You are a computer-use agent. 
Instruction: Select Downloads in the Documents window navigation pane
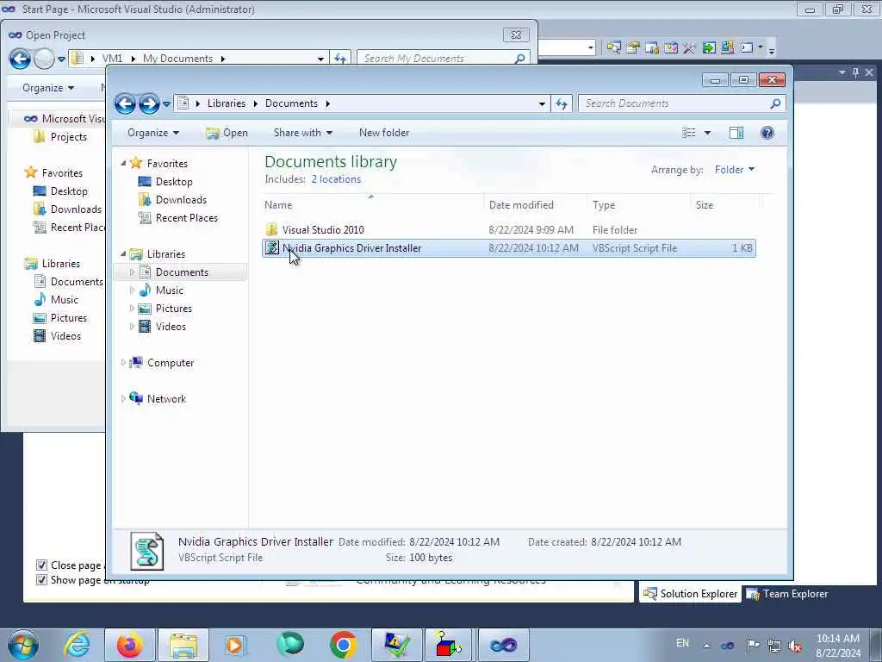181,200
